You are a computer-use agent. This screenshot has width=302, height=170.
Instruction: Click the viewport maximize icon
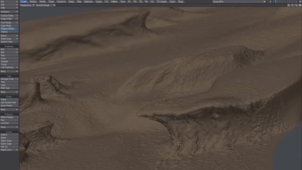point(300,5)
